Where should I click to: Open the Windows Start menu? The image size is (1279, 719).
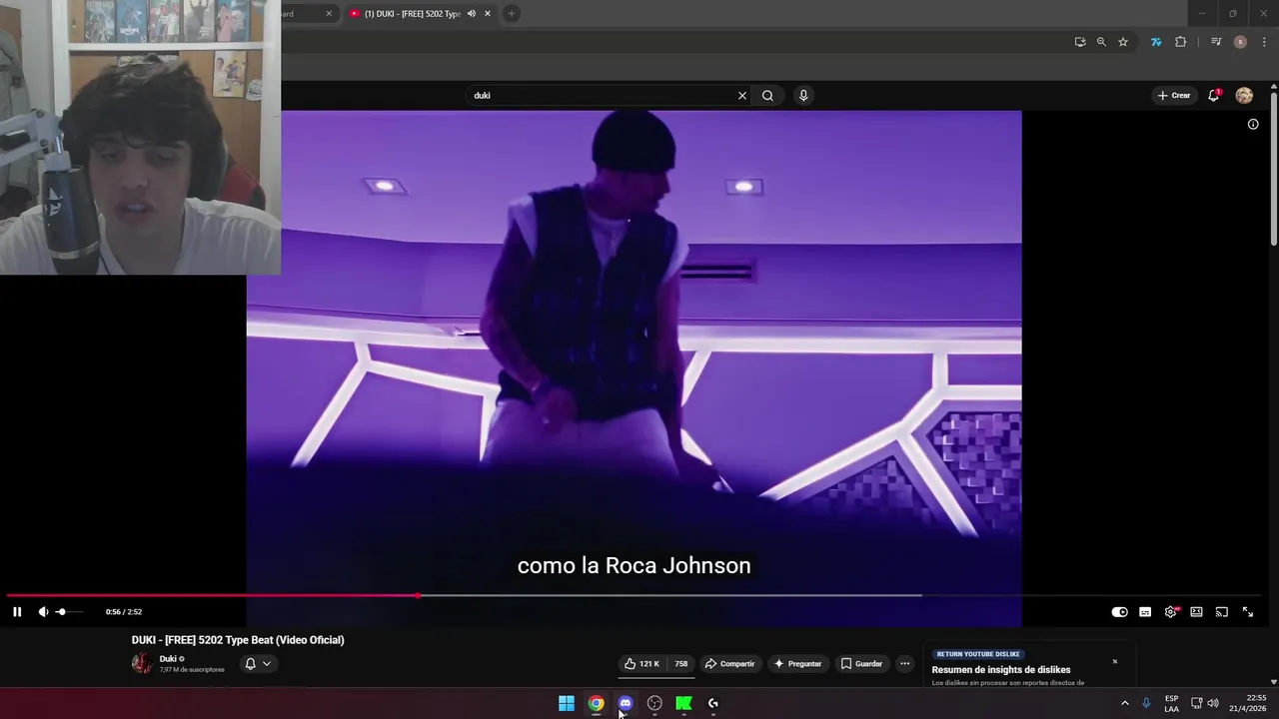tap(567, 703)
